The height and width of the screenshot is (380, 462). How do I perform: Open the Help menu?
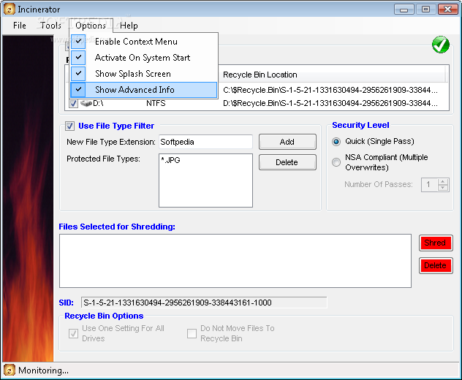click(x=129, y=26)
